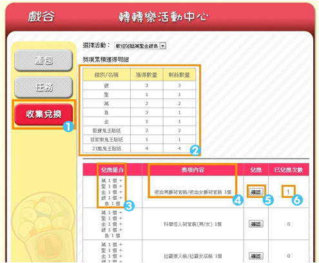
Task: Select the 兌換組合 column header
Action: (112, 170)
